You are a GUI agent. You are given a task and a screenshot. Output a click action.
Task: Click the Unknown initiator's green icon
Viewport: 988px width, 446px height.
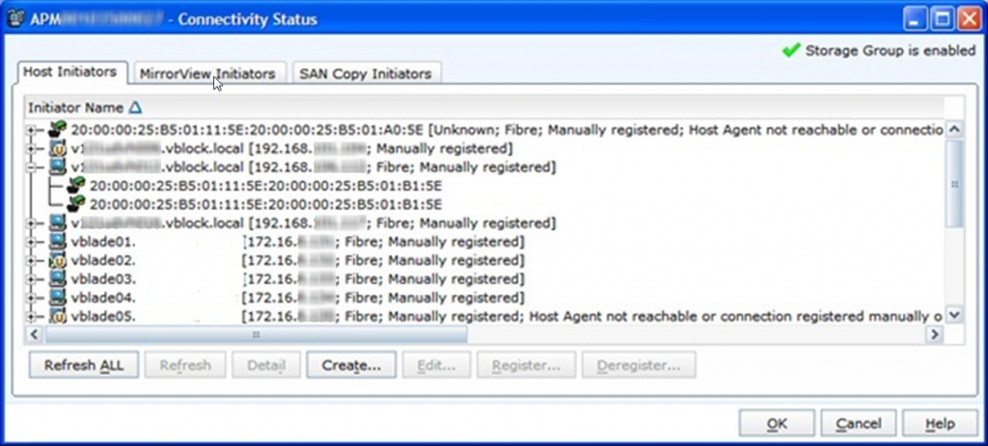pyautogui.click(x=57, y=130)
